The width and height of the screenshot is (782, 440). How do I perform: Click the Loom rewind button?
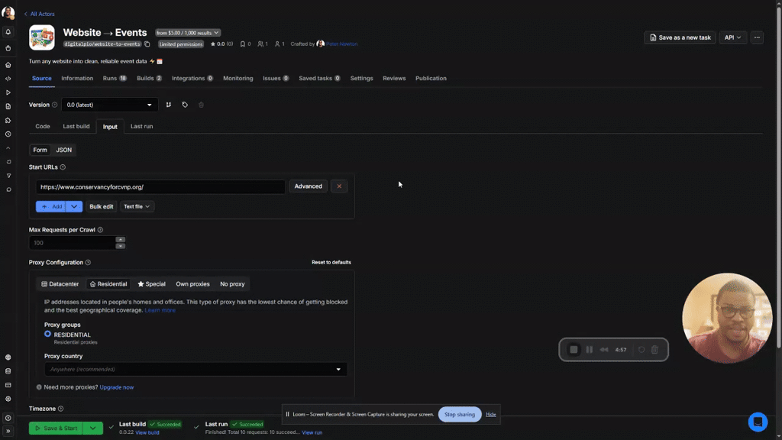click(x=604, y=350)
